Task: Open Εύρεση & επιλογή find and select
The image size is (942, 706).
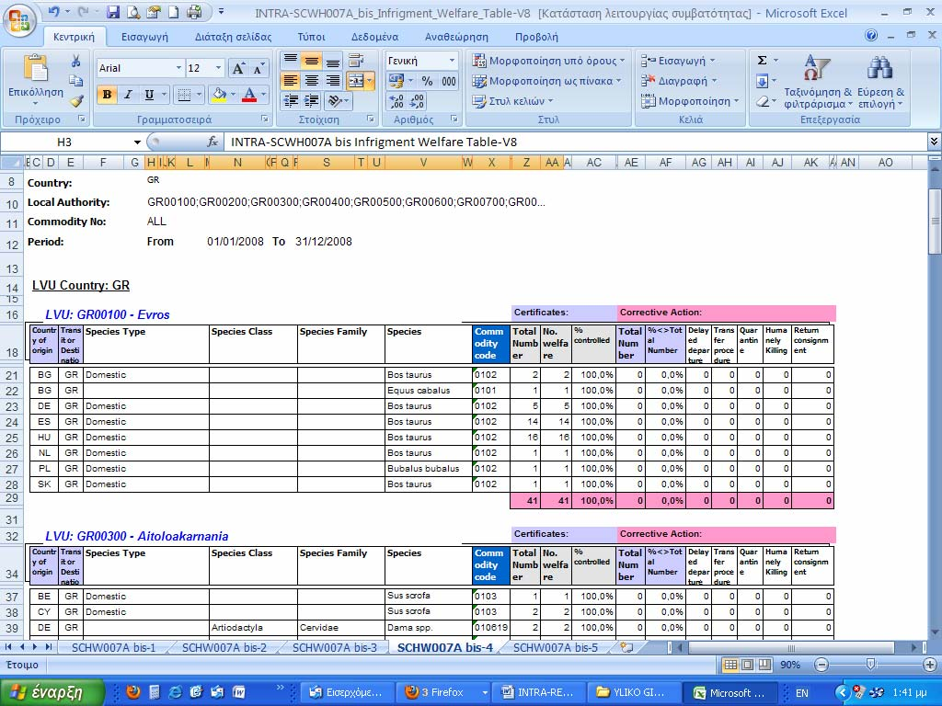Action: (880, 81)
